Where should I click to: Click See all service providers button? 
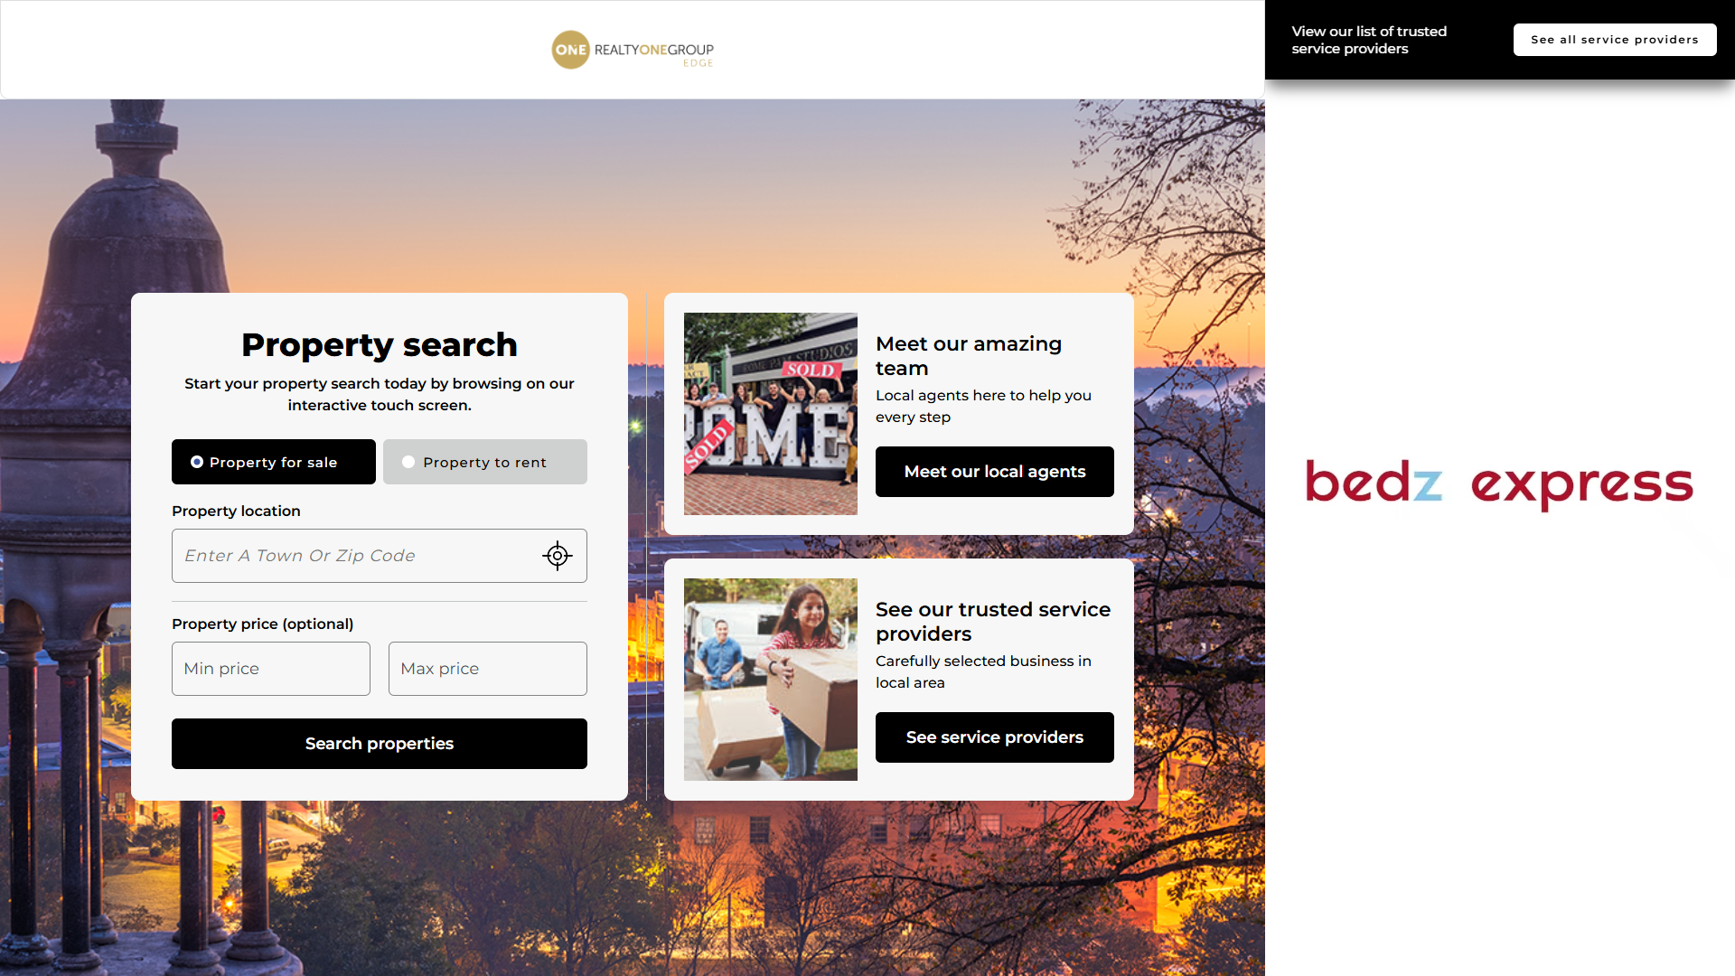coord(1615,40)
